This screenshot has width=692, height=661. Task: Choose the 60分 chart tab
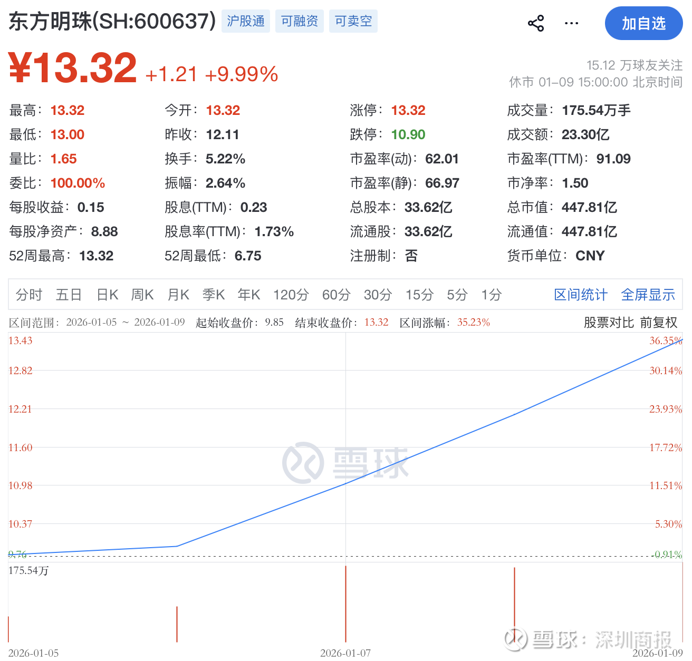[337, 295]
